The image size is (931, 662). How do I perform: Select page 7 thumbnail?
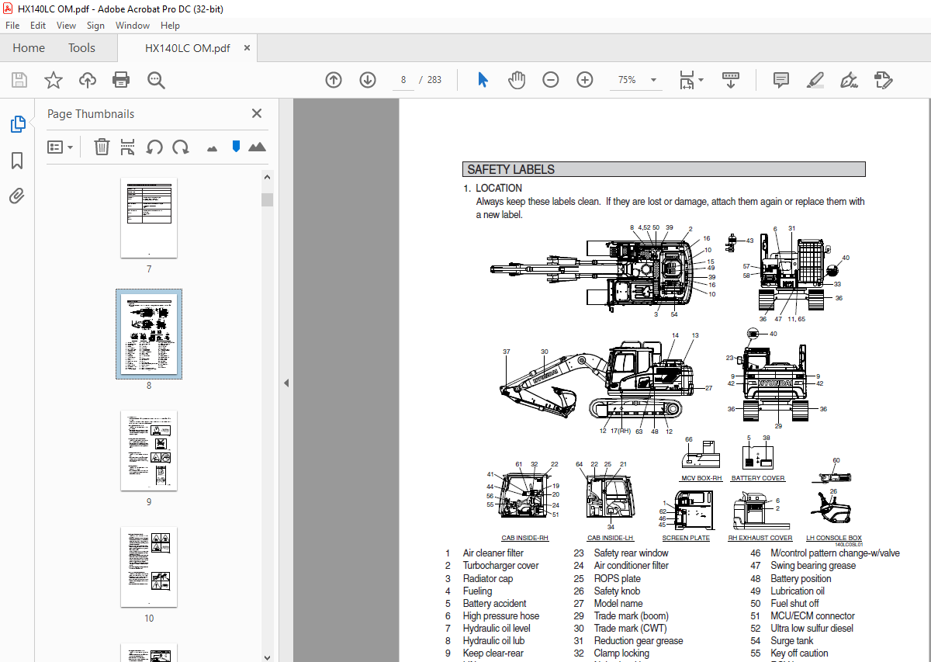tap(149, 217)
